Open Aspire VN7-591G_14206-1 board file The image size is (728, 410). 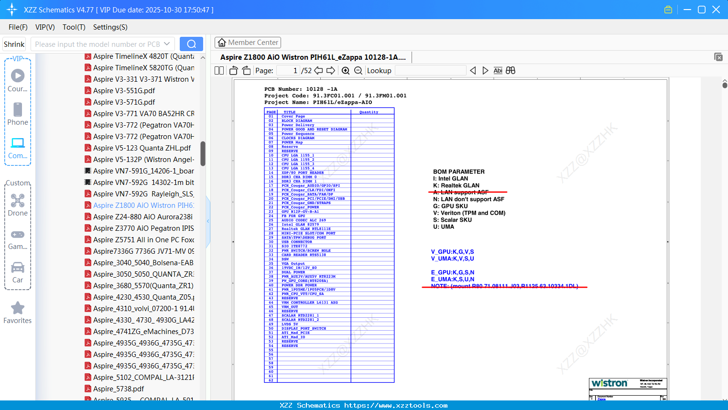(x=140, y=171)
